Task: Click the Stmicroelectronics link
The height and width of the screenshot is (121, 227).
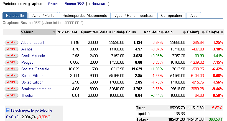Action: (36, 89)
